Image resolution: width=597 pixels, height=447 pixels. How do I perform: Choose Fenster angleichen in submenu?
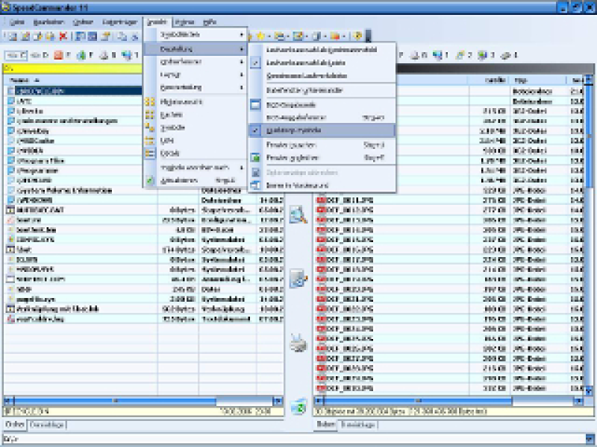pos(322,158)
